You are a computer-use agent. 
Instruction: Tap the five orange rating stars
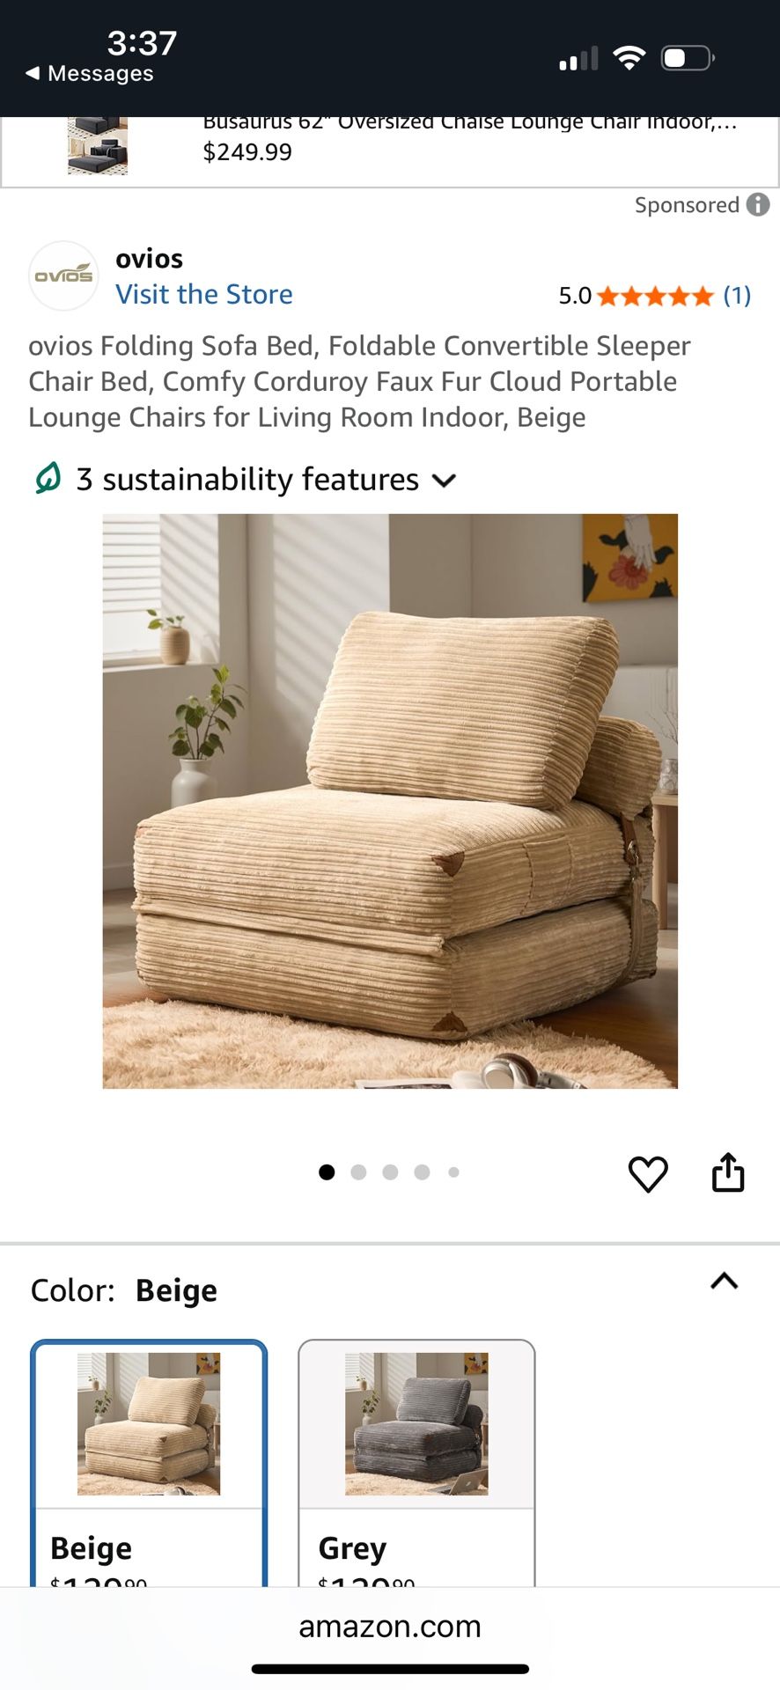pos(655,296)
